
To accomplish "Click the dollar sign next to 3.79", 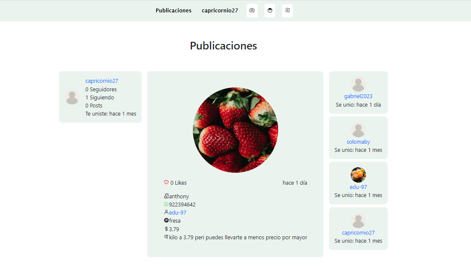I will (166, 229).
